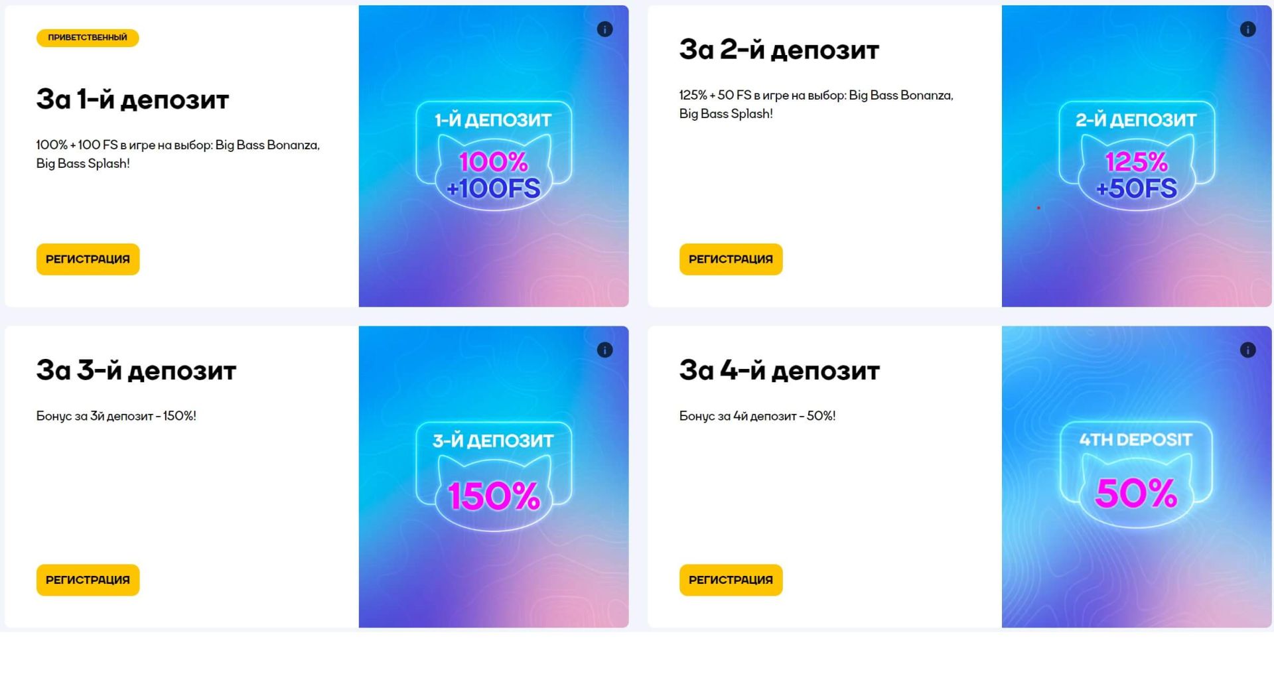Click the Приветственный yellow badge
Image resolution: width=1274 pixels, height=686 pixels.
coord(88,38)
